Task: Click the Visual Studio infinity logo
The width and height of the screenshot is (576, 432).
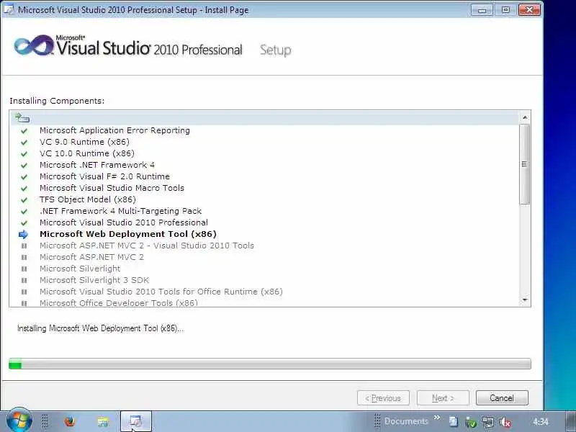Action: click(34, 46)
